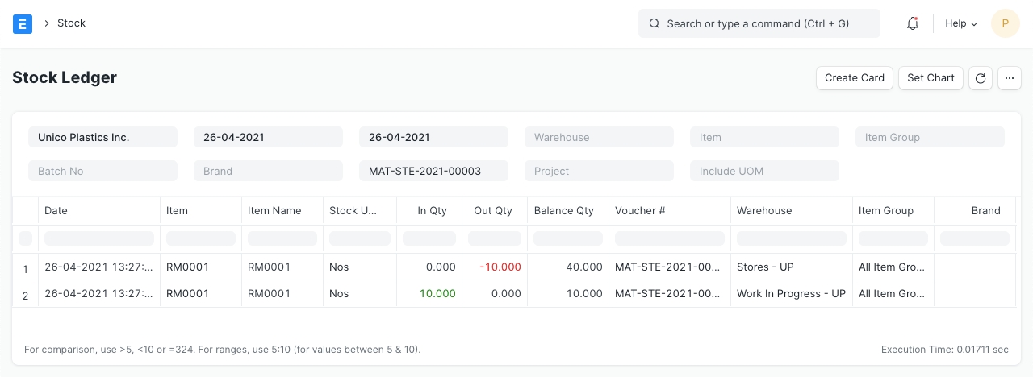Expand the Help dropdown
The image size is (1033, 377).
tap(961, 23)
